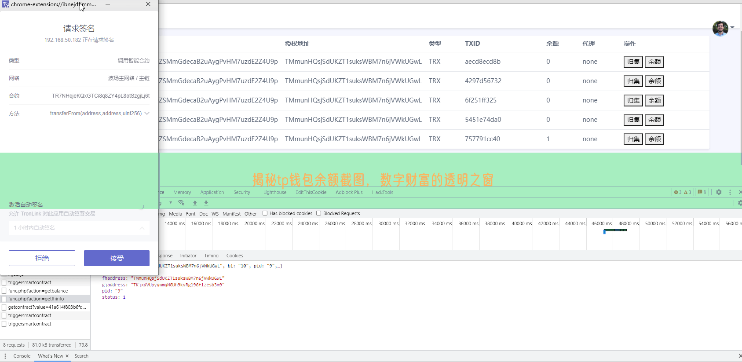The width and height of the screenshot is (742, 362).
Task: Open the HackTools tab
Action: coord(383,192)
